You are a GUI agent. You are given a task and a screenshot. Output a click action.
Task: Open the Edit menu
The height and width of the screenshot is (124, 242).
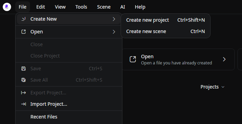click(x=40, y=7)
